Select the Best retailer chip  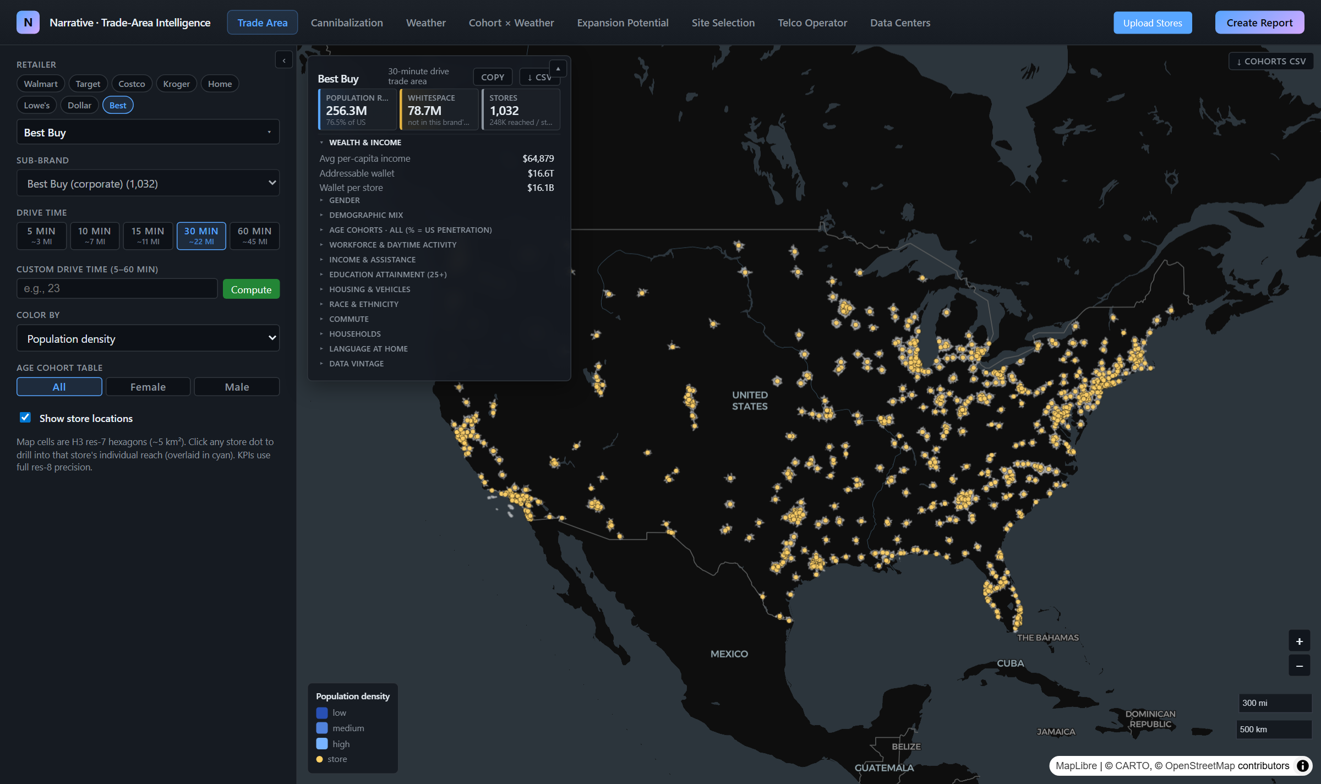point(118,105)
